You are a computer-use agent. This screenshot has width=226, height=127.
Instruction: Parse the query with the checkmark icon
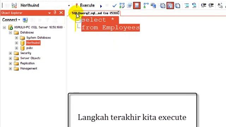[114, 6]
